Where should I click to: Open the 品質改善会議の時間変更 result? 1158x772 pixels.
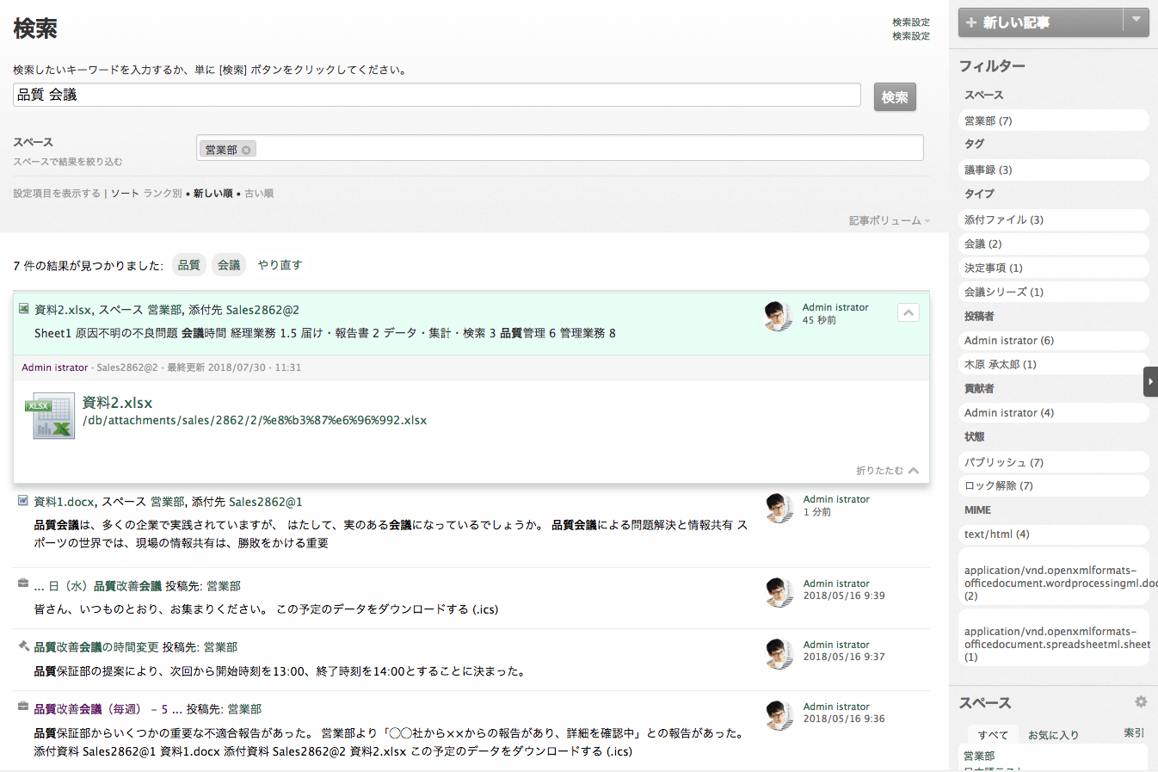coord(96,647)
